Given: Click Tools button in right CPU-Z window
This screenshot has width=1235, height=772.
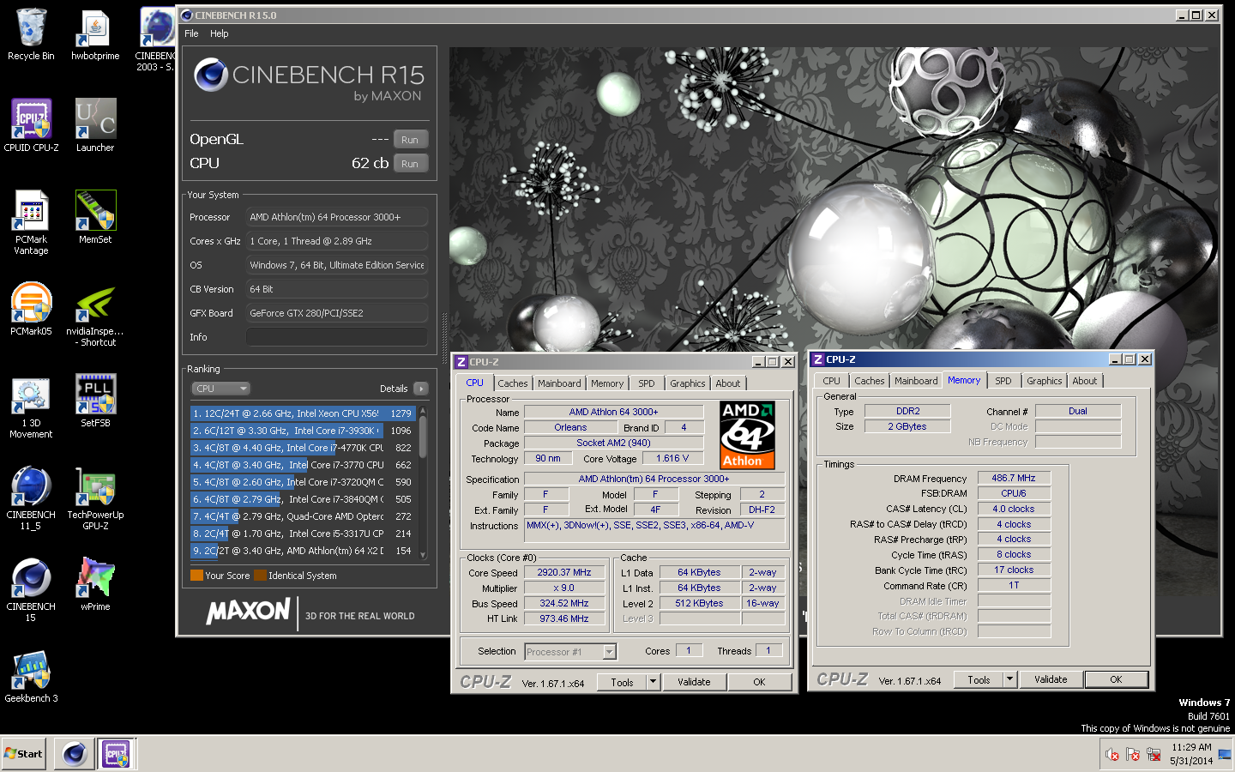Looking at the screenshot, I should tap(979, 679).
